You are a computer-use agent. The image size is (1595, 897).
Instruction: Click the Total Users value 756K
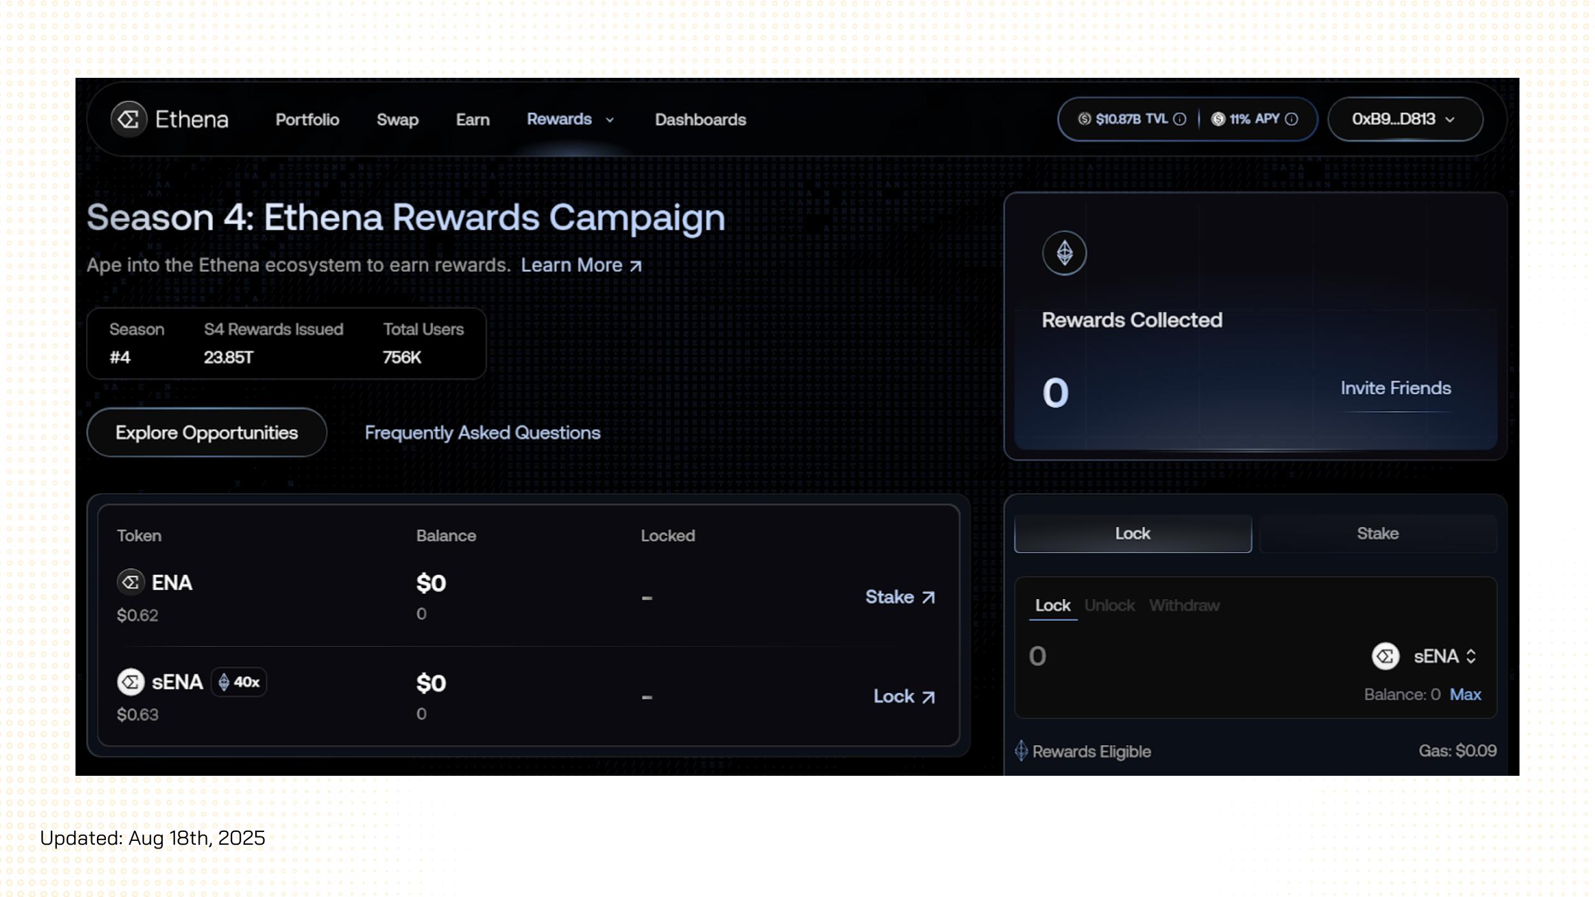(x=401, y=357)
